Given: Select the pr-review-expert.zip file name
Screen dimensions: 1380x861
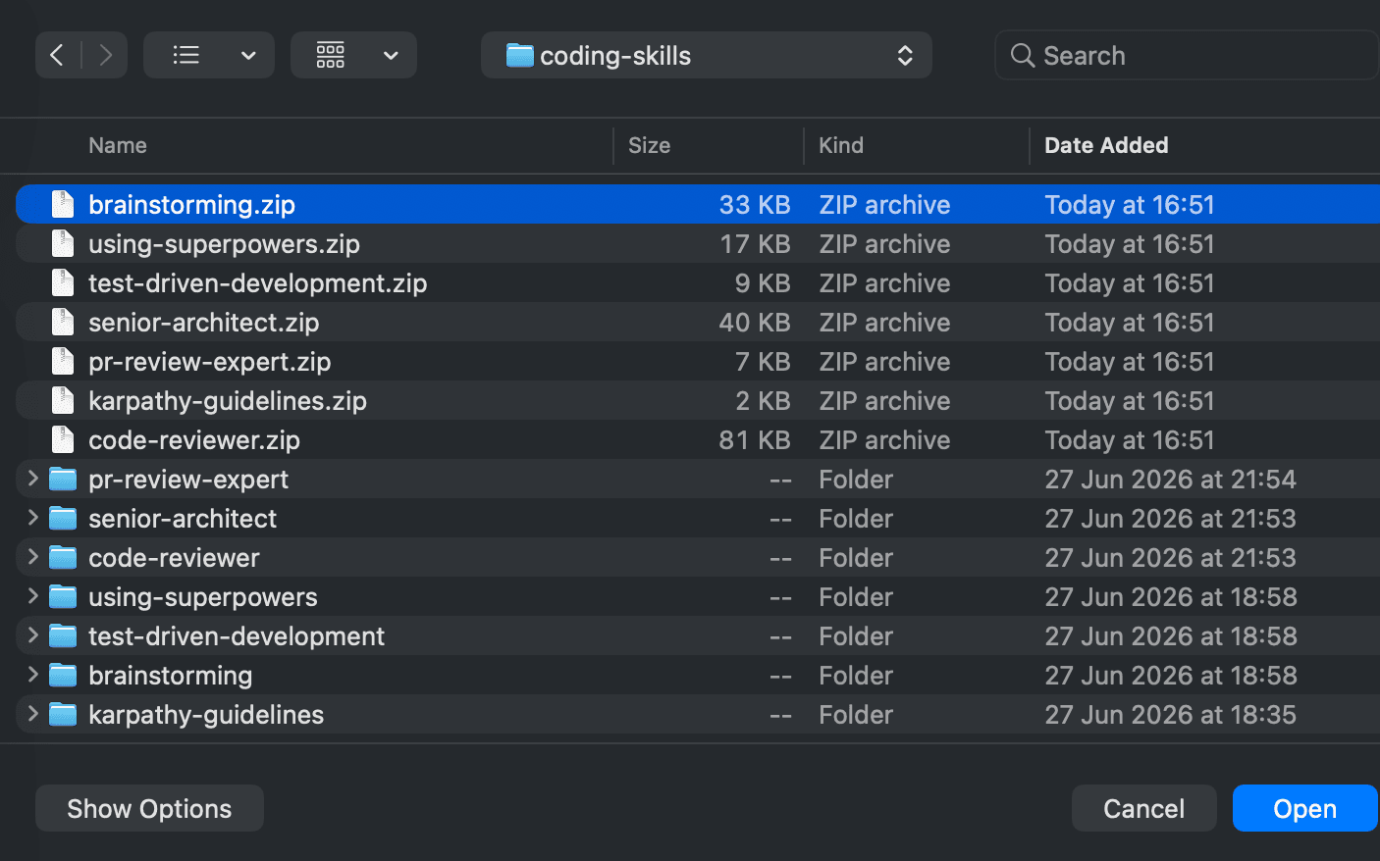Looking at the screenshot, I should (x=209, y=361).
